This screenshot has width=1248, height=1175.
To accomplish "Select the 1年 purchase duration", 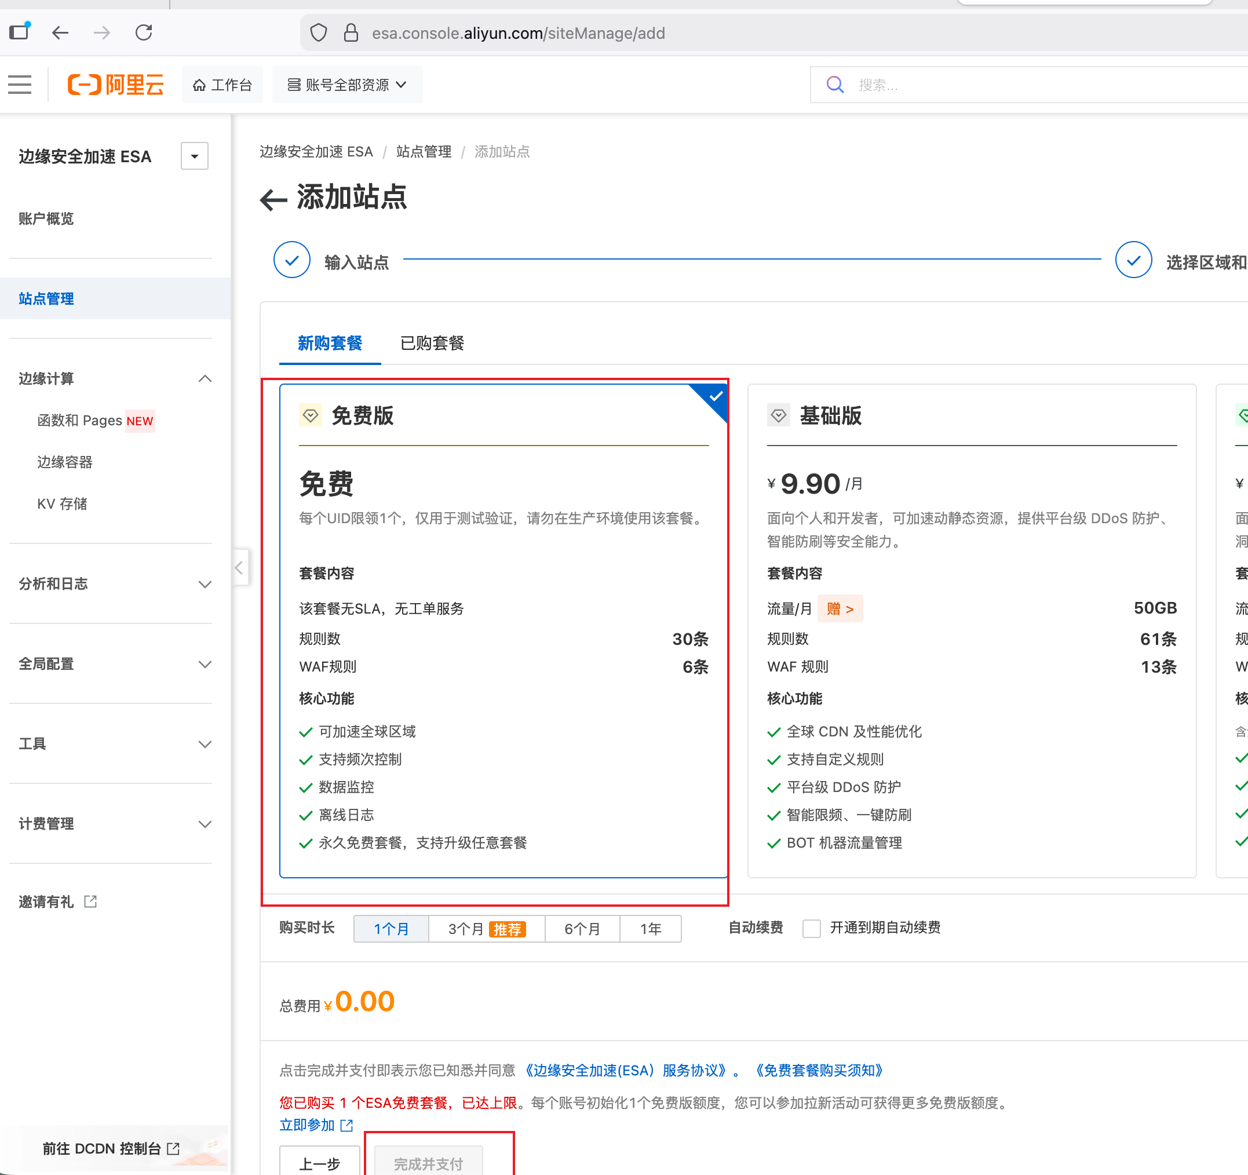I will point(651,929).
